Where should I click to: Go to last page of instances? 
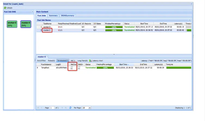66,108
